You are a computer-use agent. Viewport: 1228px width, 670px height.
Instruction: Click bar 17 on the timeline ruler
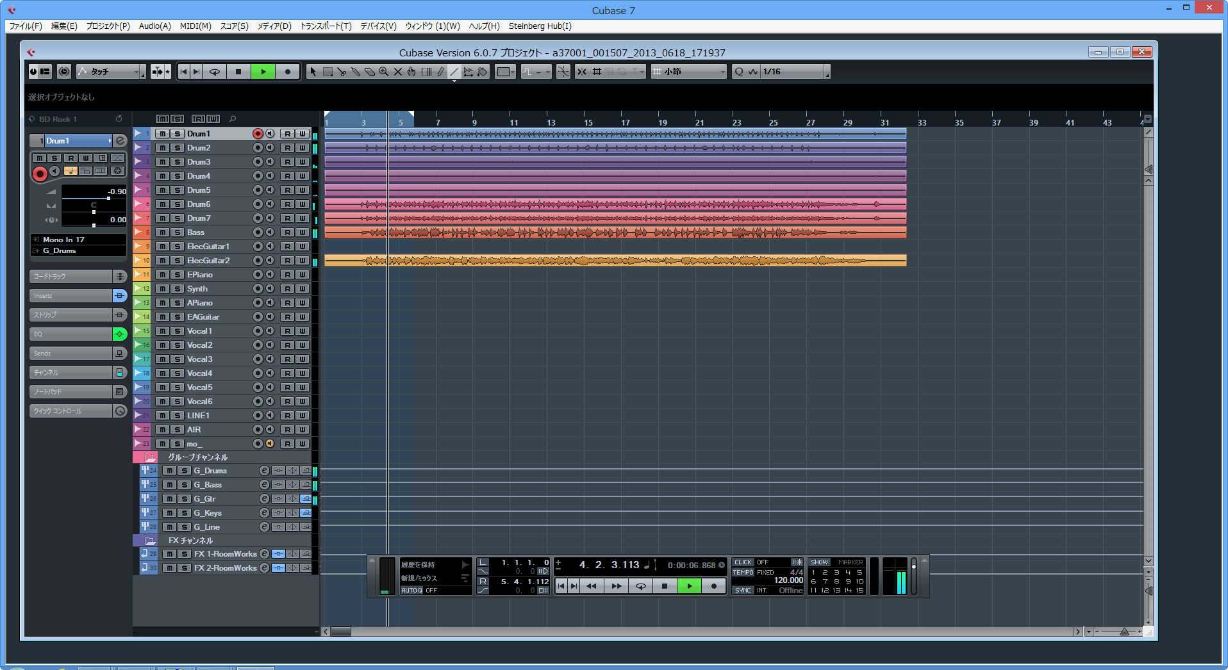coord(624,122)
